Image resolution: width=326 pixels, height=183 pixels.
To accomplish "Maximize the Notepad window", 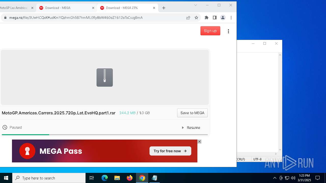I will pos(265,43).
